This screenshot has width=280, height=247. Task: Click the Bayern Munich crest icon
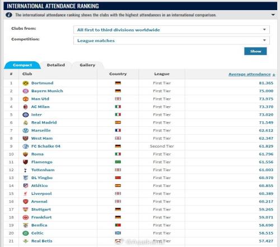[26, 91]
